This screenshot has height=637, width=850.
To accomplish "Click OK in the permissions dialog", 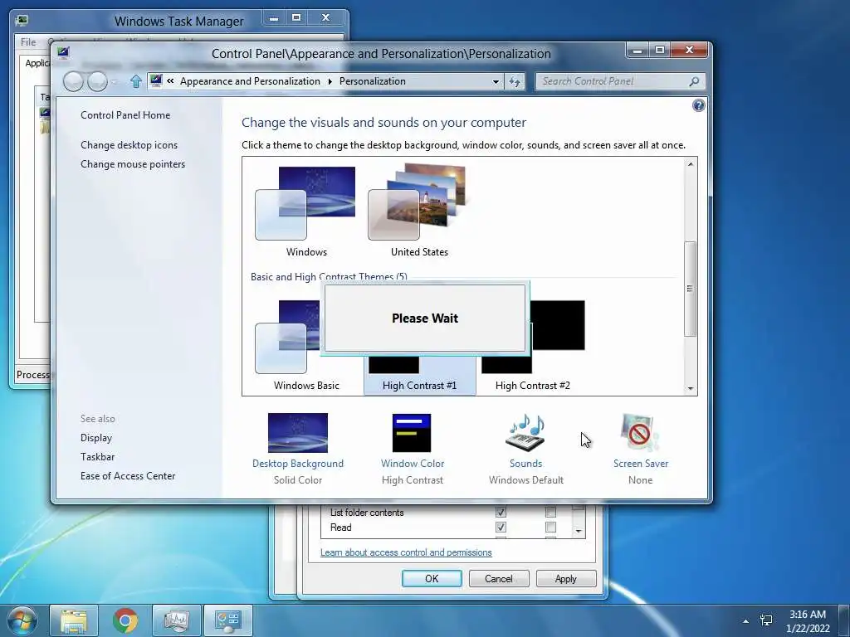I will tap(432, 578).
